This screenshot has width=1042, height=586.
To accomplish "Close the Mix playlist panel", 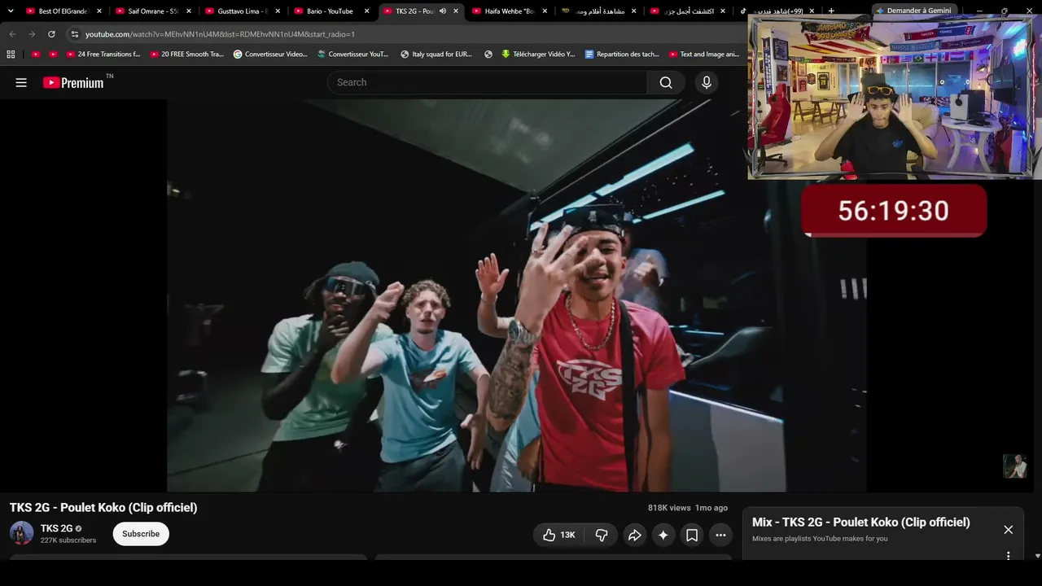I will click(1008, 530).
